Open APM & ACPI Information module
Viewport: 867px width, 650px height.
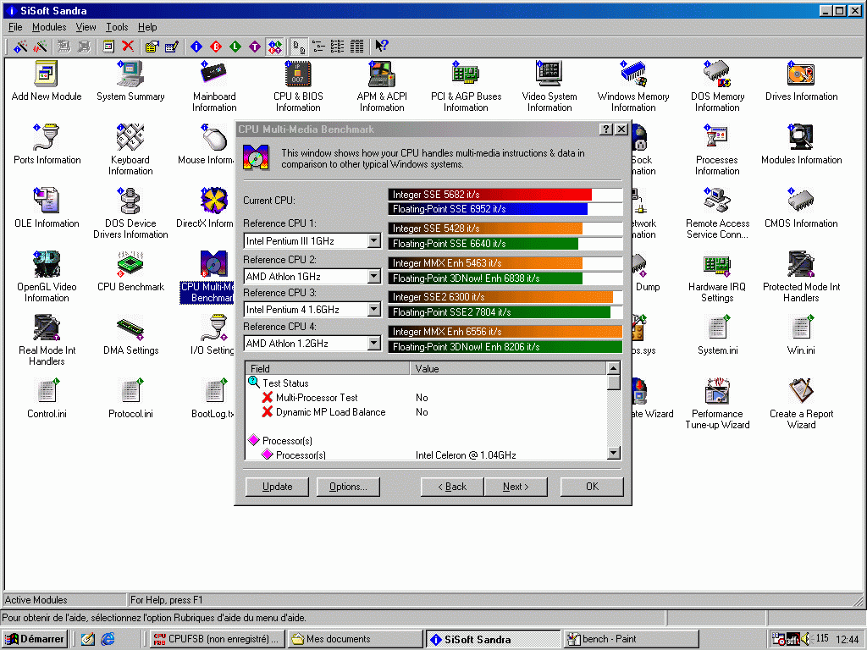[382, 87]
